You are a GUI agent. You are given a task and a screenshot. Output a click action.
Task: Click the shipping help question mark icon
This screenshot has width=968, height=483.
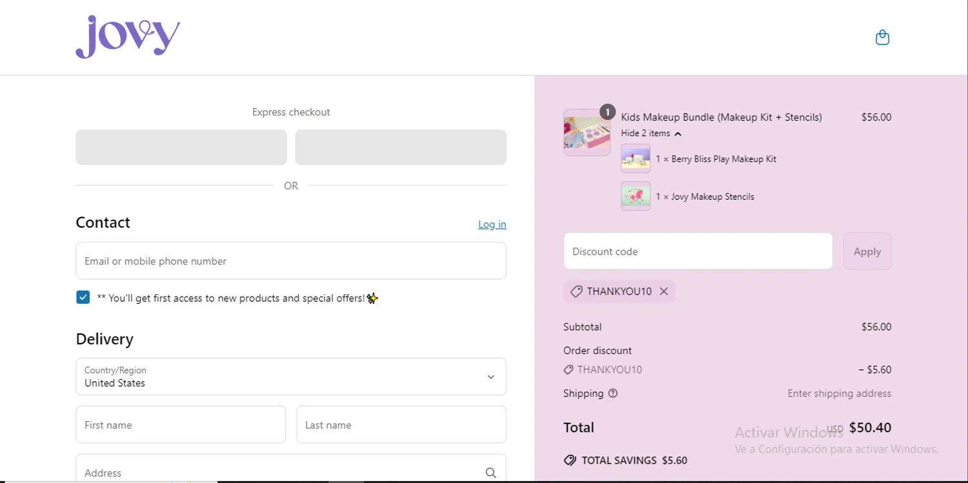[612, 393]
